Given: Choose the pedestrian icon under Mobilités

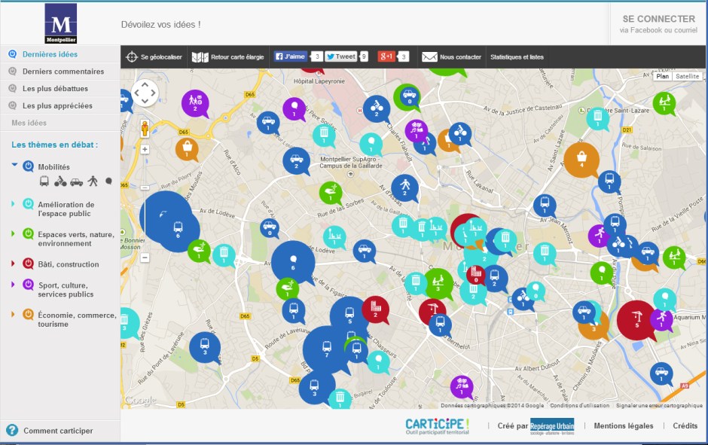Looking at the screenshot, I should pos(93,181).
